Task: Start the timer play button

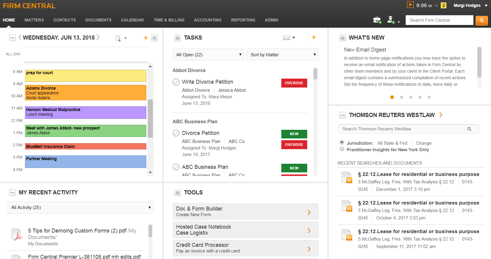Action: click(410, 5)
